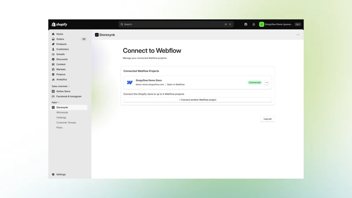352x198 pixels.
Task: Open the app header more options menu
Action: click(x=298, y=35)
